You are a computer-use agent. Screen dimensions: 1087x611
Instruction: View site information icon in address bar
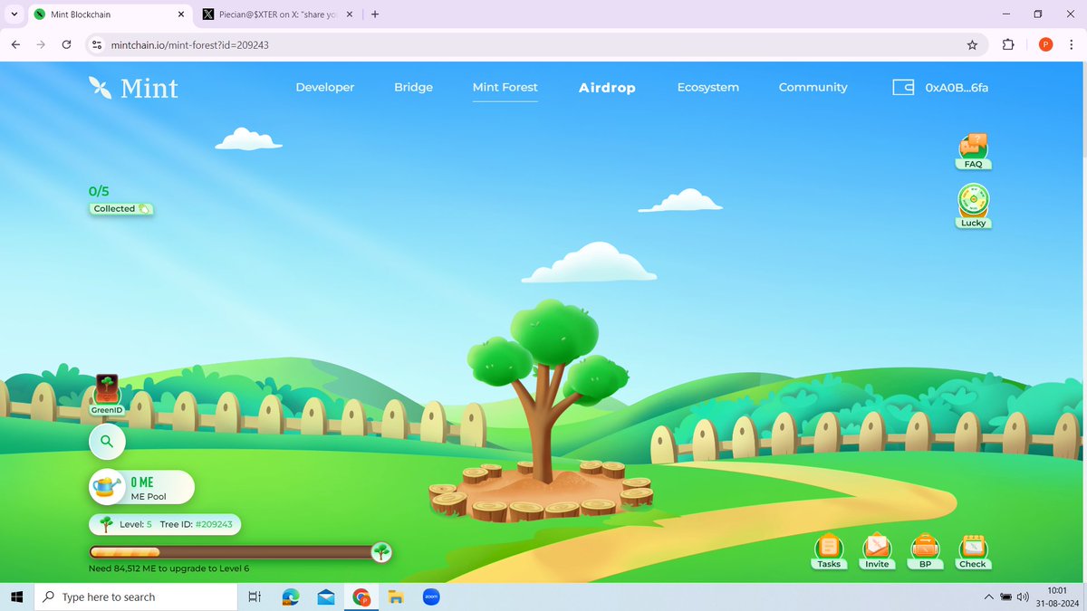tap(98, 44)
